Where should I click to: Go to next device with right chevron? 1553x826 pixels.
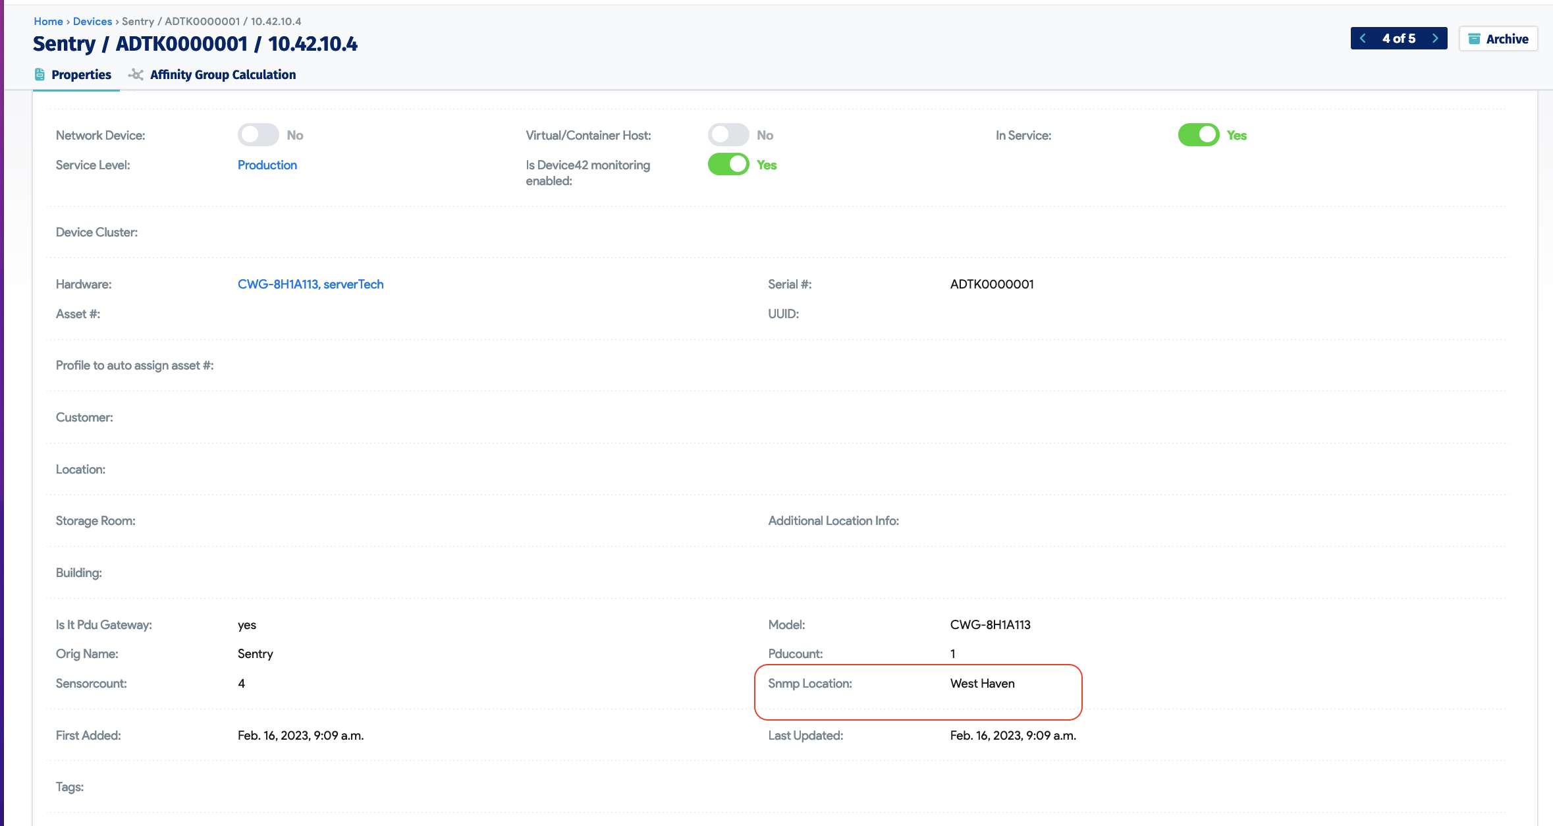click(1435, 38)
